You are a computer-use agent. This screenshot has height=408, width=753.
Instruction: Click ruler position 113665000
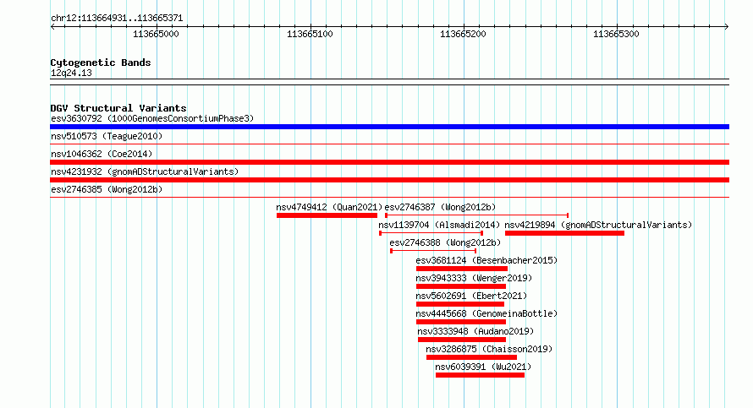156,34
